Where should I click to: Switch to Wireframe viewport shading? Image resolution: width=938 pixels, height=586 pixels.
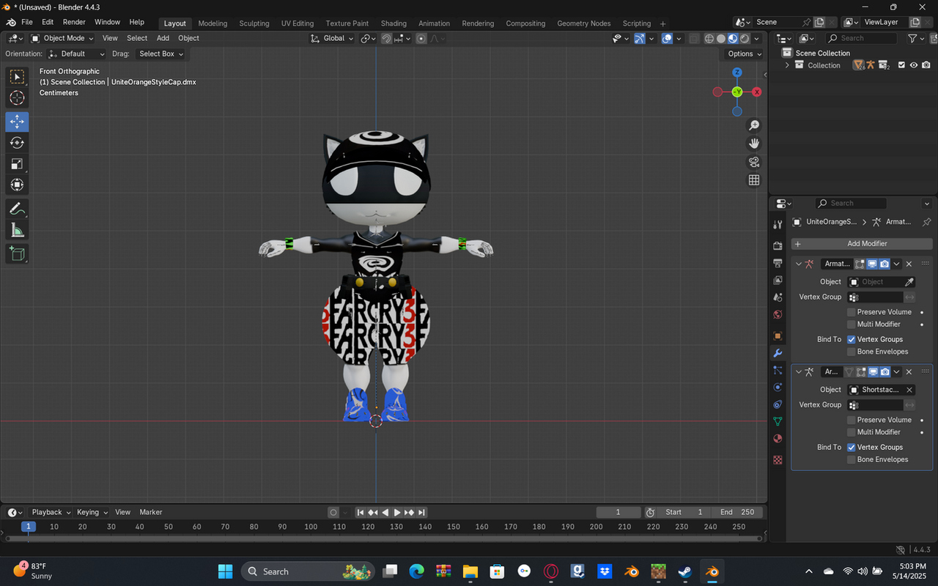(x=709, y=38)
